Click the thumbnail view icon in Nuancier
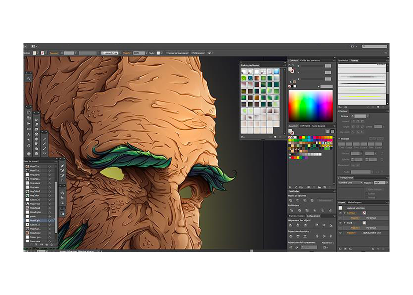This screenshot has width=413, height=295. 333,132
